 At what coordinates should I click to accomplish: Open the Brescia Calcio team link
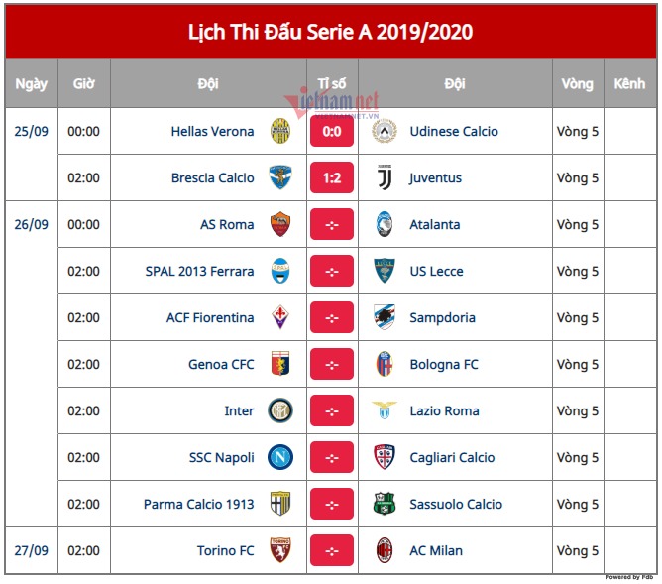coord(213,177)
